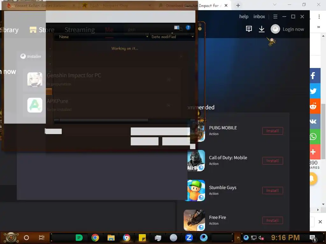The height and width of the screenshot is (244, 326).
Task: Open the Date modified column dropdown
Action: 193,37
